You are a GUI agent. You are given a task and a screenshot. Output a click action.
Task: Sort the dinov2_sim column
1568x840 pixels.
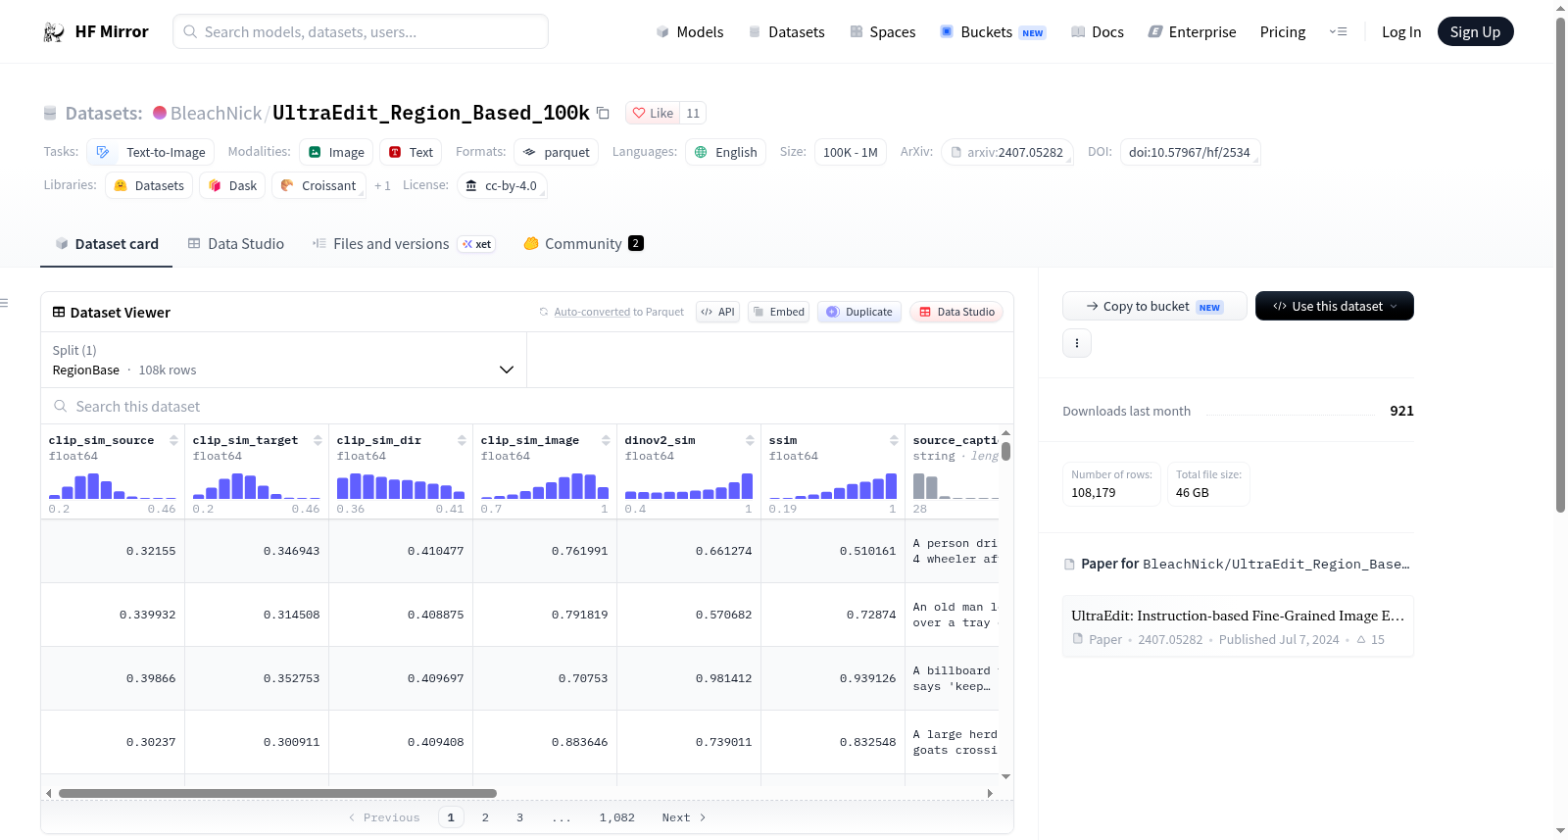[750, 440]
